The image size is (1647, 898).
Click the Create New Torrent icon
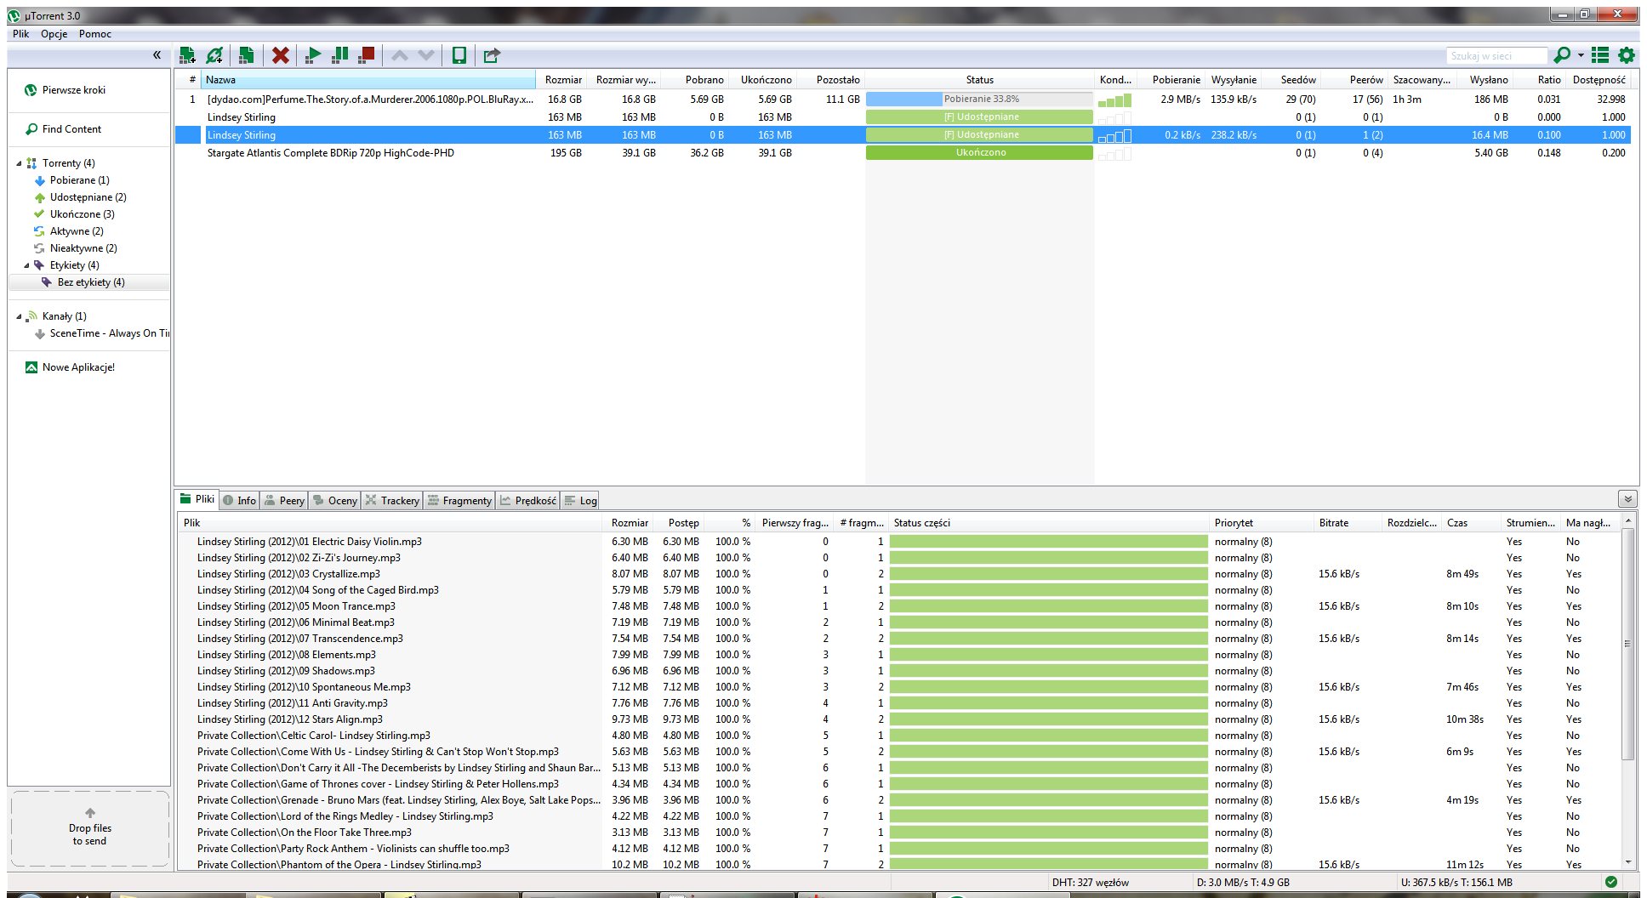(x=246, y=55)
